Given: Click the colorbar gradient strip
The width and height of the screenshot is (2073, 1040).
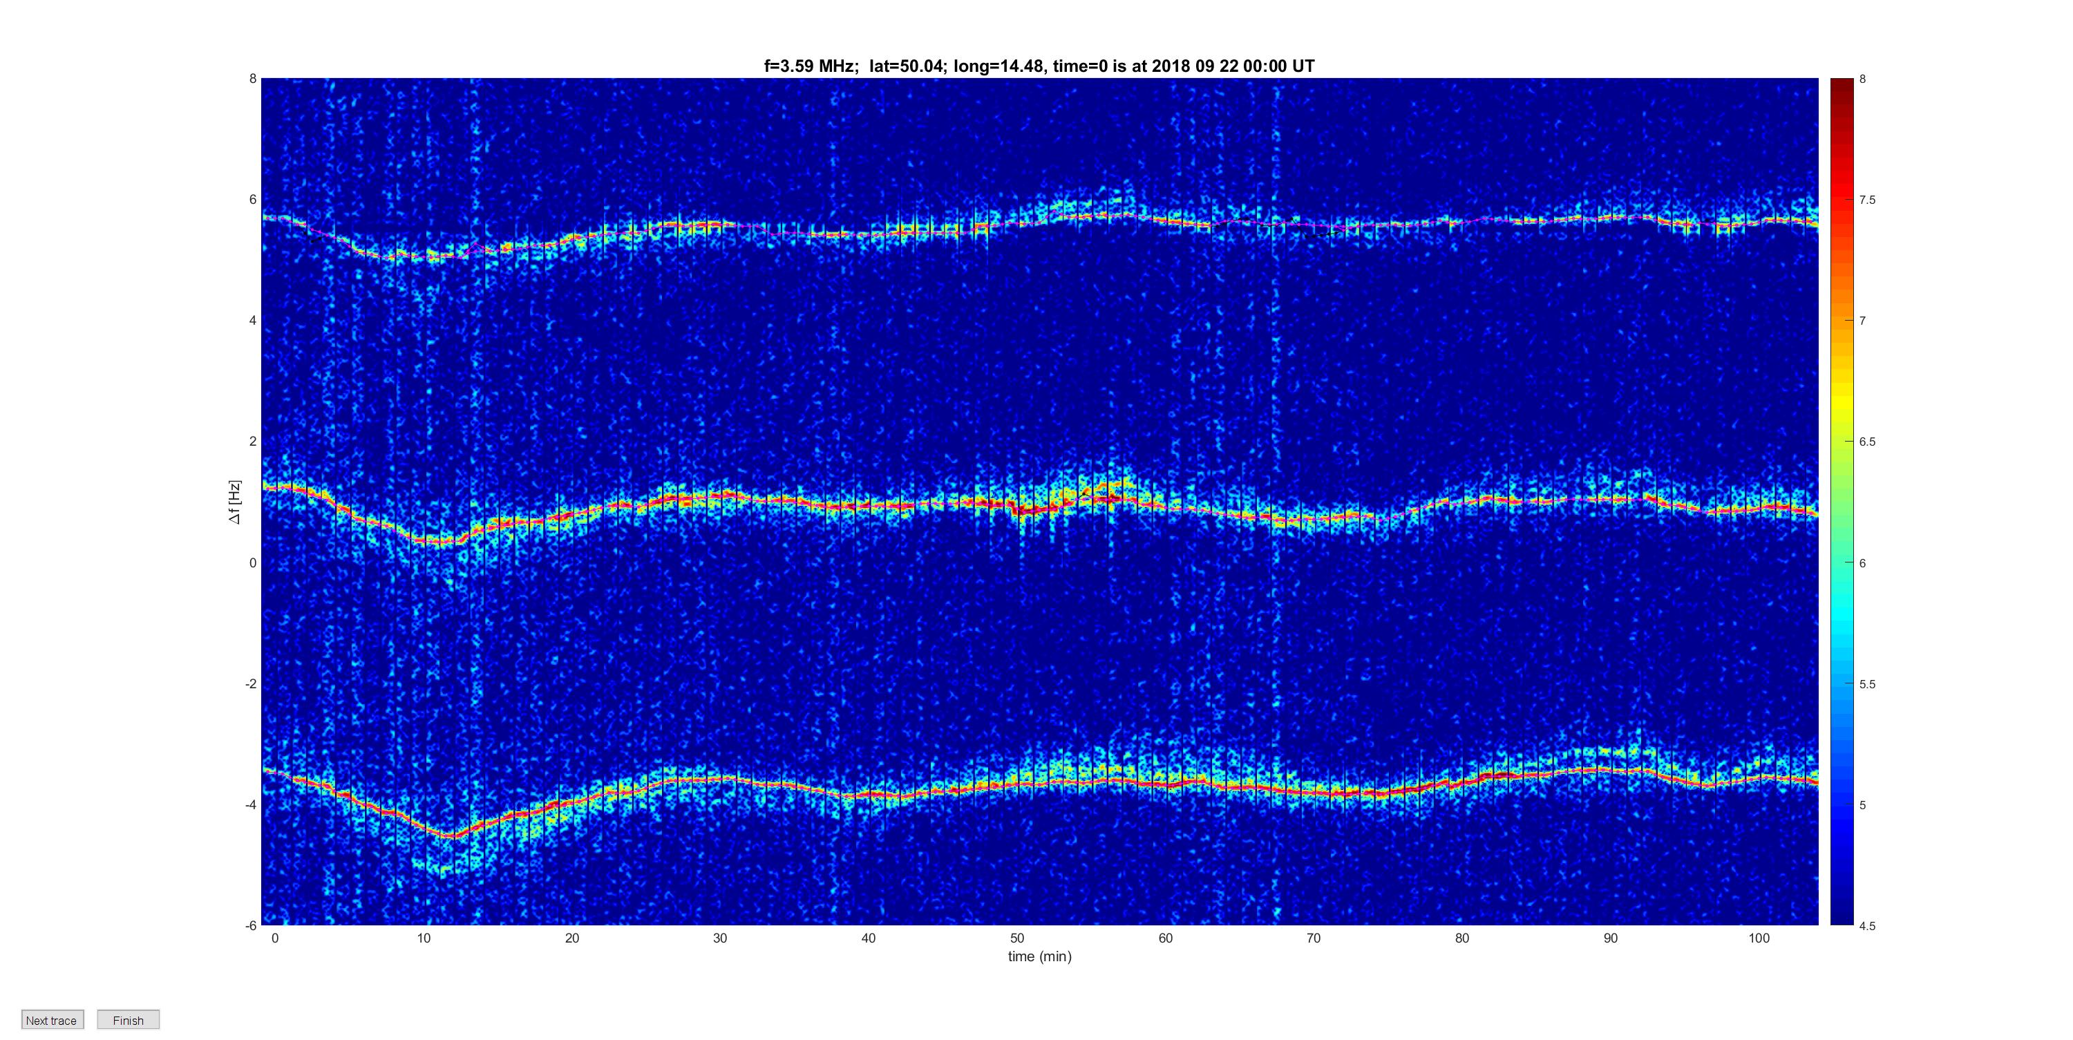Looking at the screenshot, I should tap(1842, 502).
